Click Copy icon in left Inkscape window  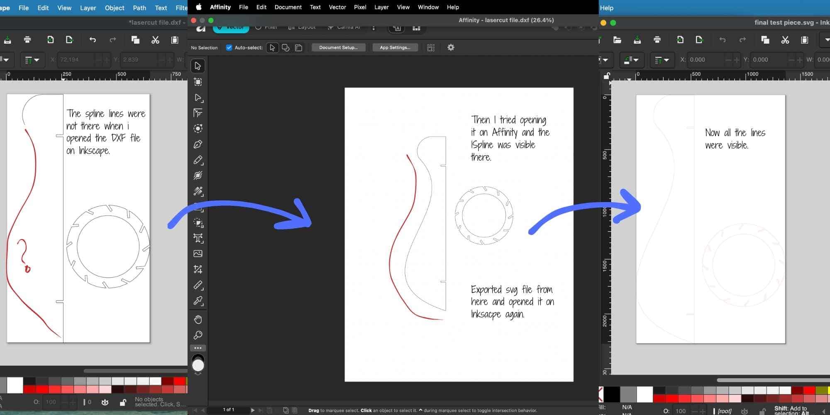coord(135,40)
